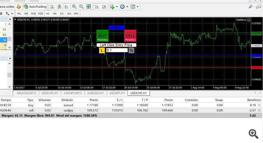
Task: Toggle chart auto scroll icon
Action: tap(97, 7)
